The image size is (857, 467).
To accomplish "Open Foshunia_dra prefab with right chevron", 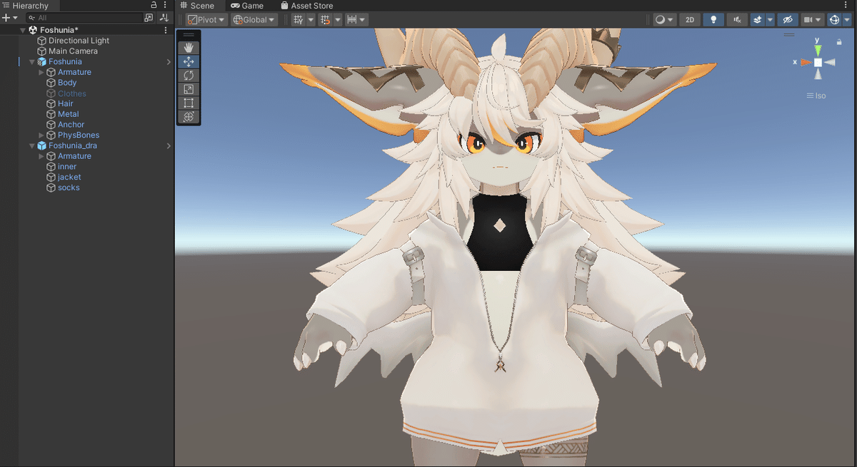I will tap(169, 145).
